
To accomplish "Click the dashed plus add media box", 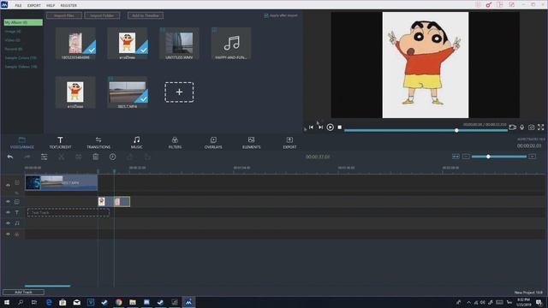I will [x=179, y=92].
